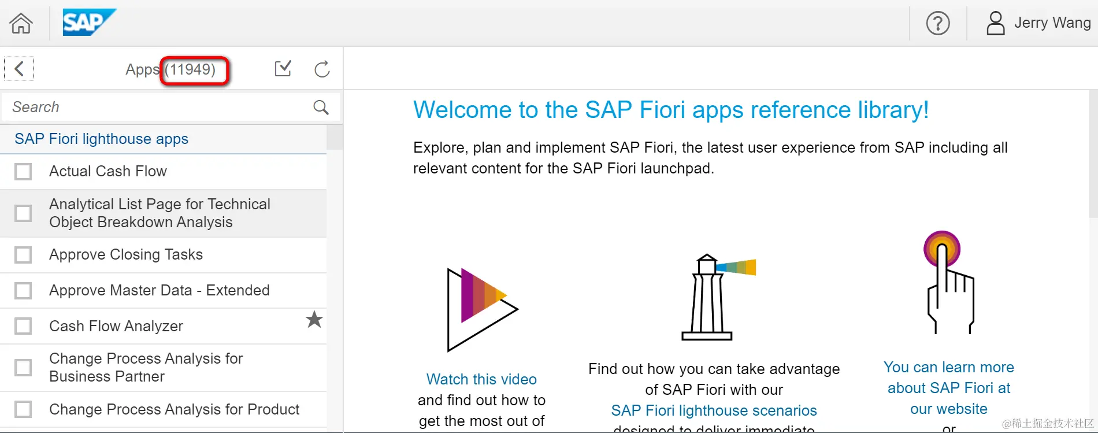Click the SAP logo
Viewport: 1098px width, 433px height.
pyautogui.click(x=89, y=23)
